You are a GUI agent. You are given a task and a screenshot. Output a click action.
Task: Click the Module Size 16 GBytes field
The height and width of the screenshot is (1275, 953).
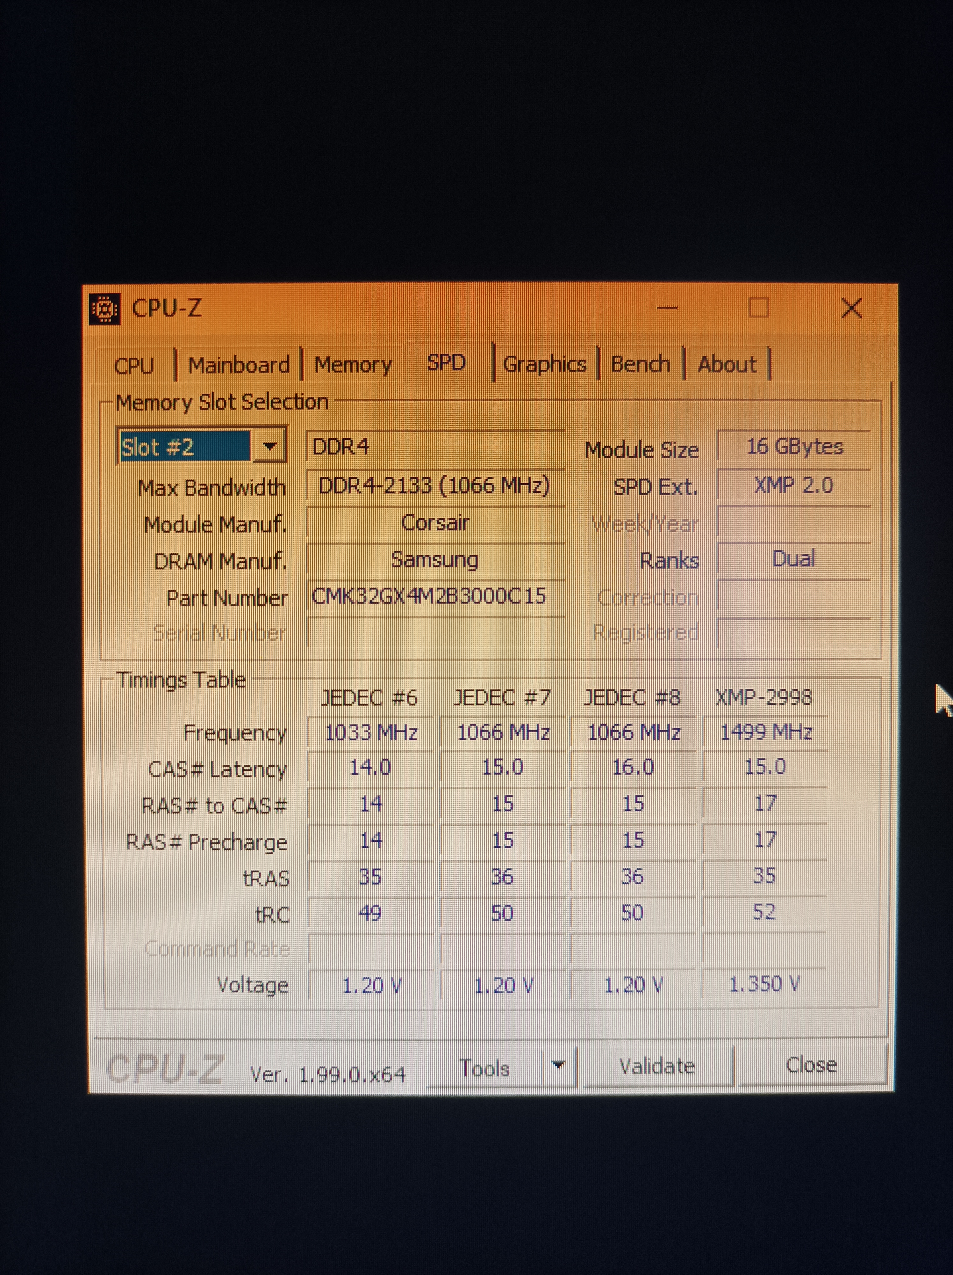point(793,447)
